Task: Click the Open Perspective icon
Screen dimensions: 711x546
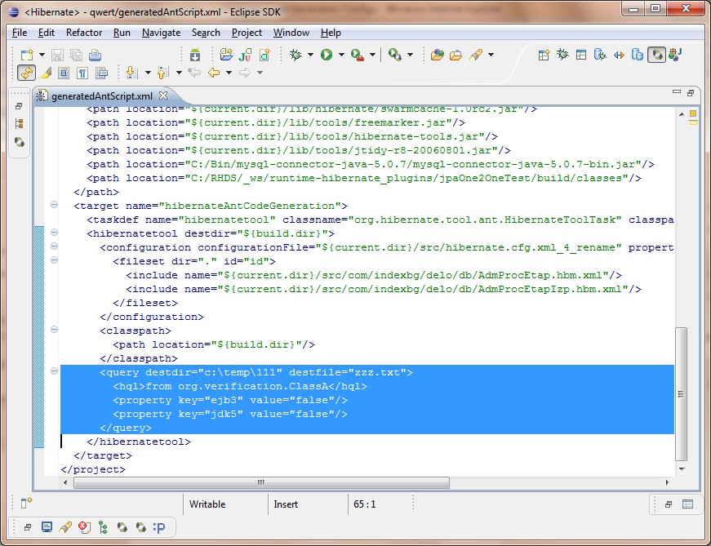Action: pyautogui.click(x=544, y=55)
